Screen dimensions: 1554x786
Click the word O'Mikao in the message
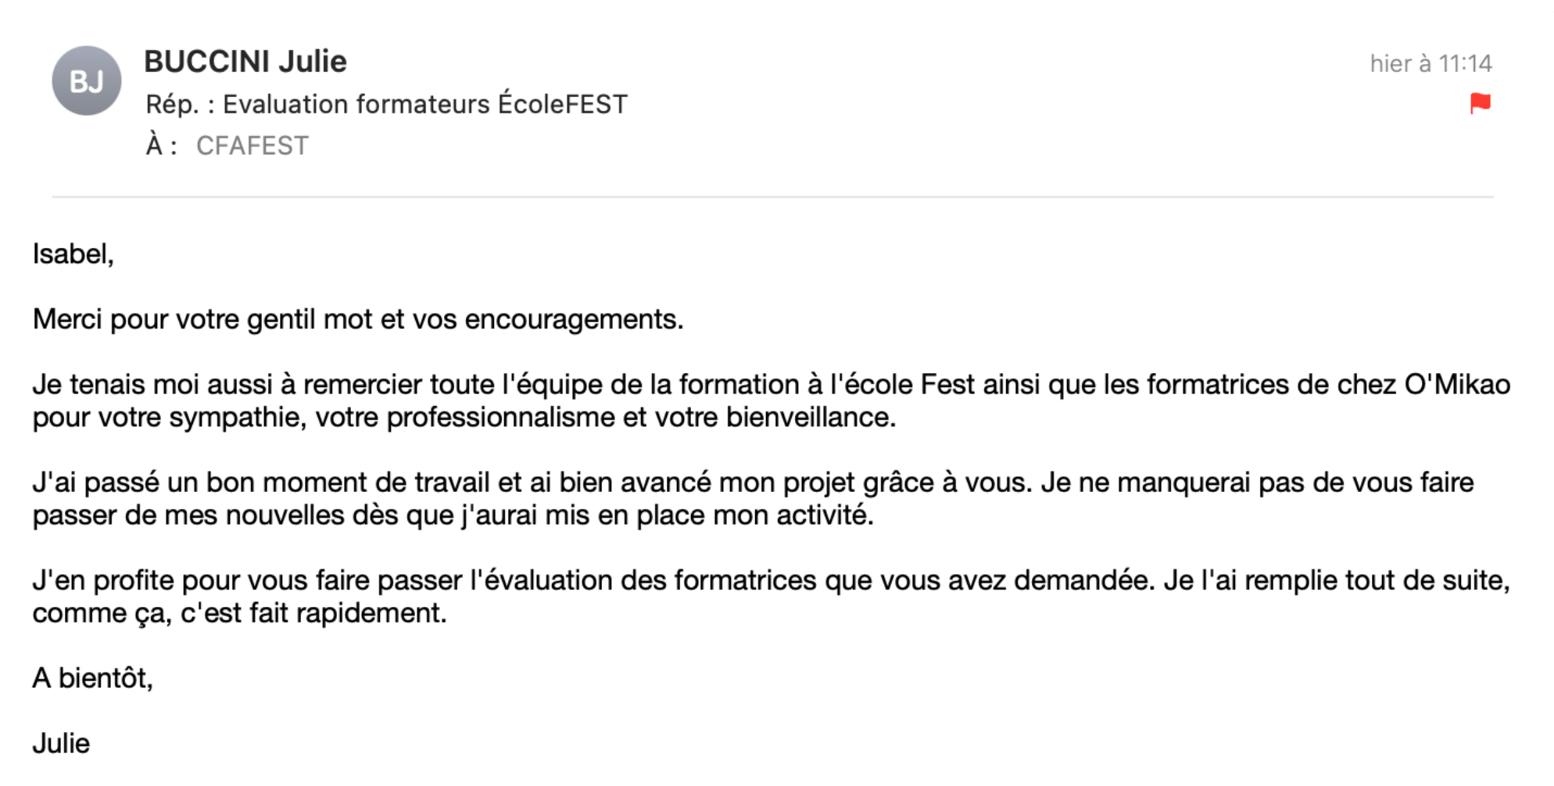(x=1457, y=385)
